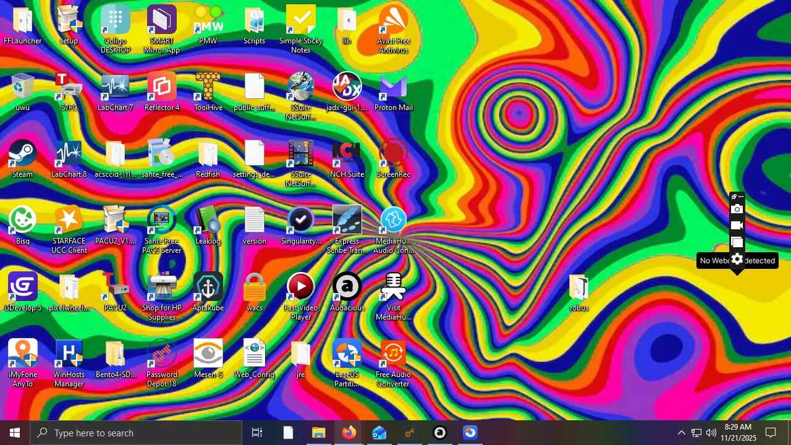Open Fast Video Player shortcut
Screen dimensions: 791x445
(x=301, y=297)
